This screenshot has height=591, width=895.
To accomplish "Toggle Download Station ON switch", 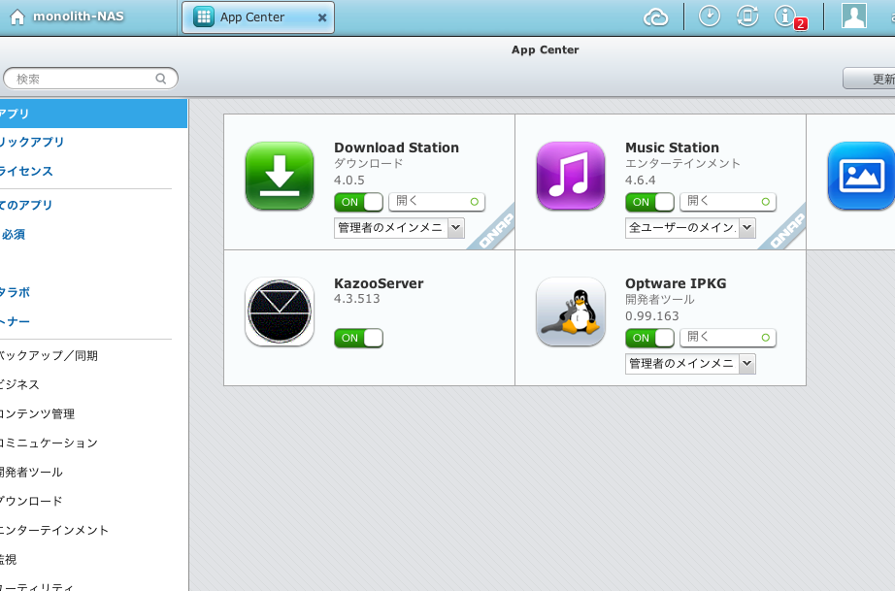I will pos(358,202).
